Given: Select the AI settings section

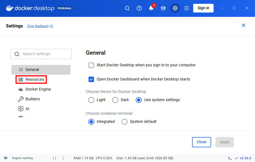Looking at the screenshot, I should (27, 109).
